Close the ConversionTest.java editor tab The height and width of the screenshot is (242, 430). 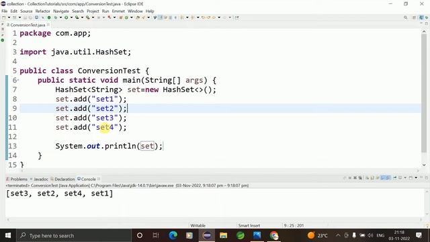point(48,25)
